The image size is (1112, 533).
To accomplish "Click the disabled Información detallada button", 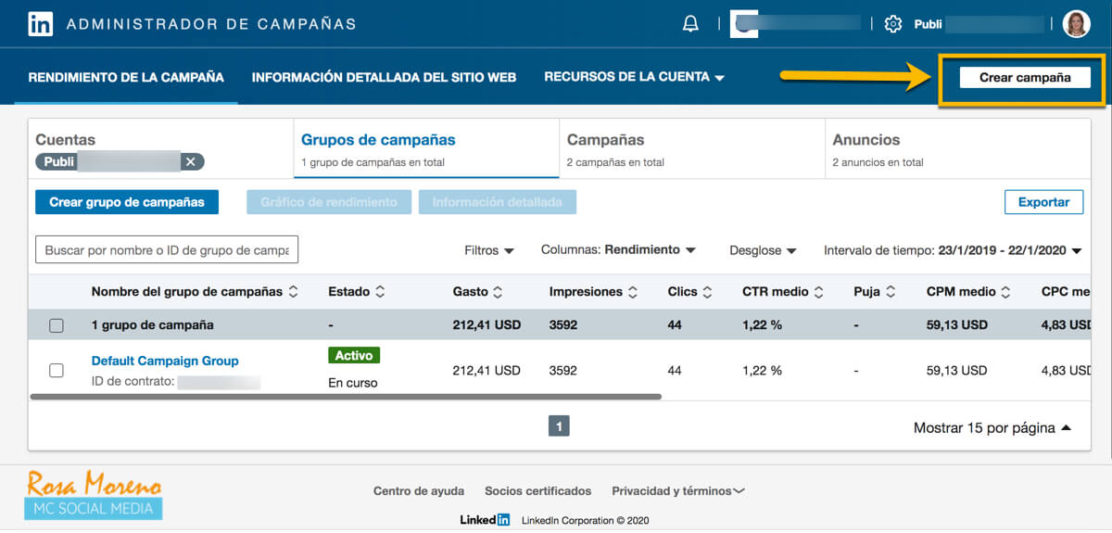I will tap(498, 202).
